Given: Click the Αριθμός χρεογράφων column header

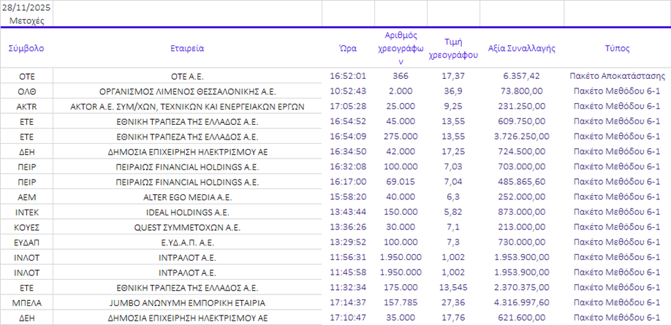Looking at the screenshot, I should pyautogui.click(x=401, y=48).
